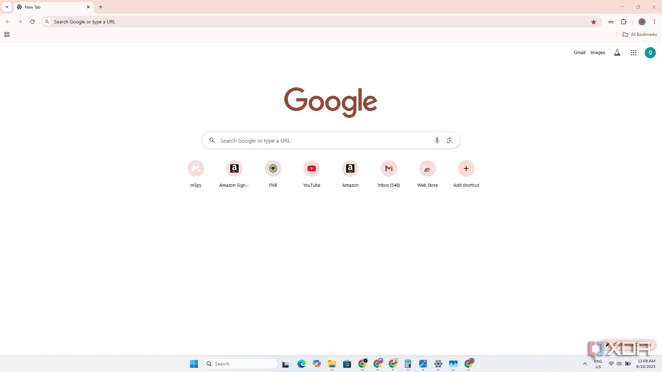Open File Explorer from taskbar

[x=332, y=364]
